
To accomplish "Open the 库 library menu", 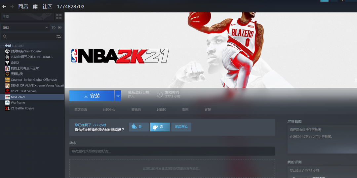I will tap(35, 7).
